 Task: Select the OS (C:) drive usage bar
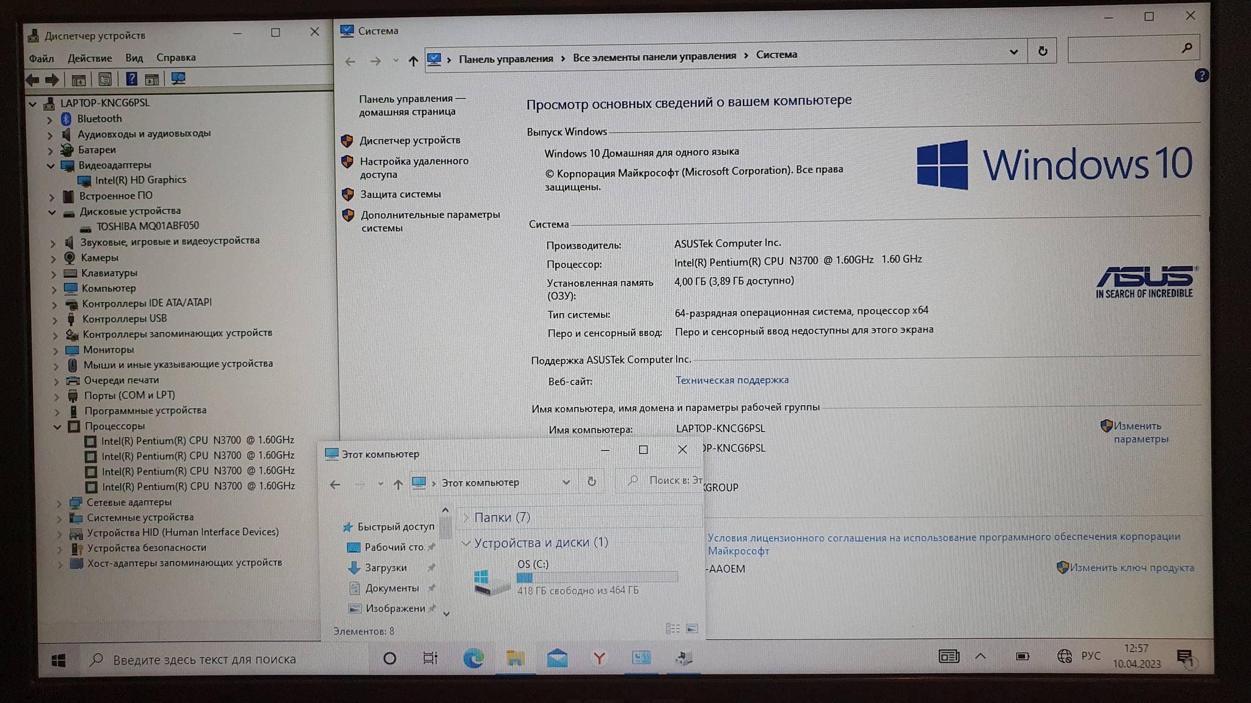tap(597, 577)
